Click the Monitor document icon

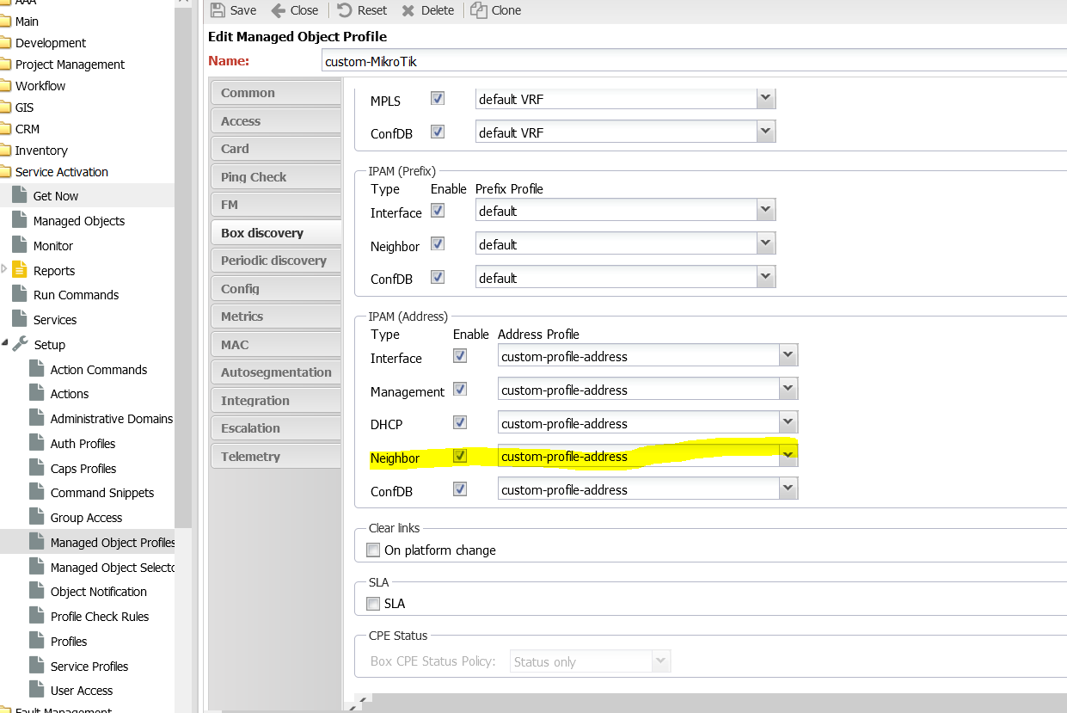20,245
